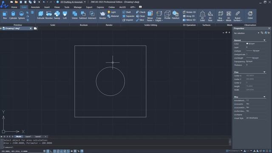Select the Shell solid editing tool
Image resolution: width=272 pixels, height=153 pixels.
127,12
